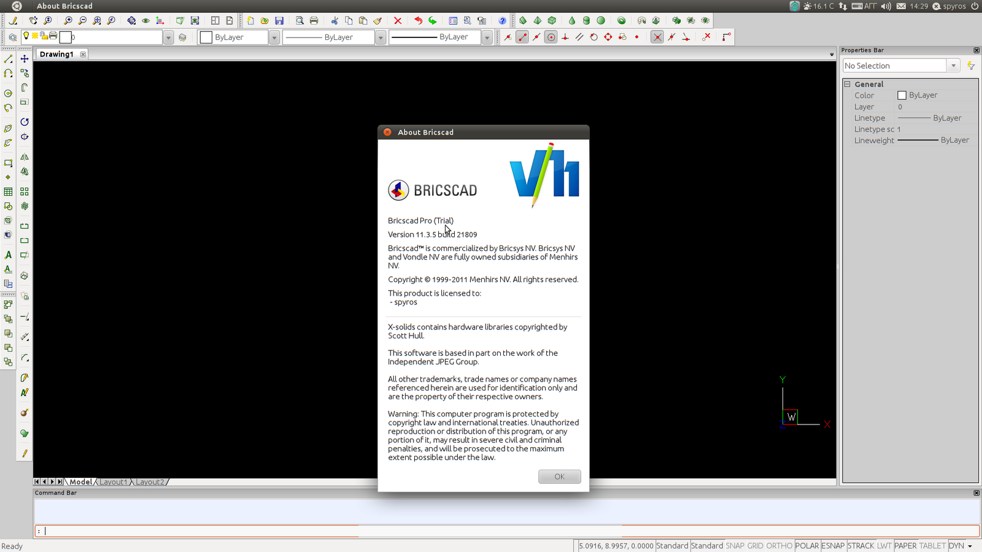
Task: Toggle GRID in the status bar
Action: 756,545
